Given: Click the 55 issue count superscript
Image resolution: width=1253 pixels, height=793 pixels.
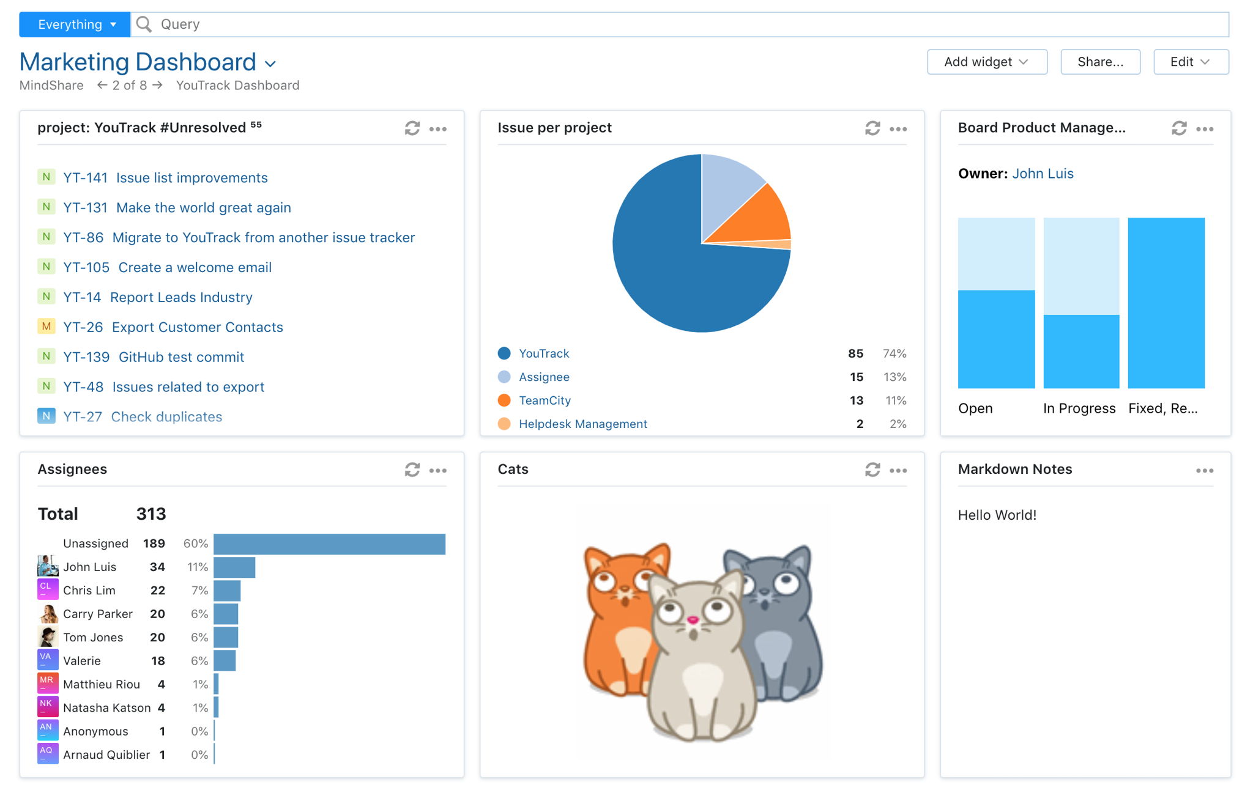Looking at the screenshot, I should coord(256,124).
